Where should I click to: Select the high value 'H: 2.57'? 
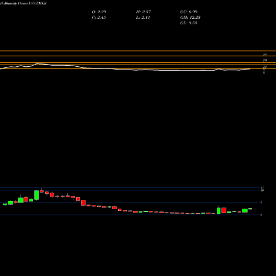tap(144, 12)
